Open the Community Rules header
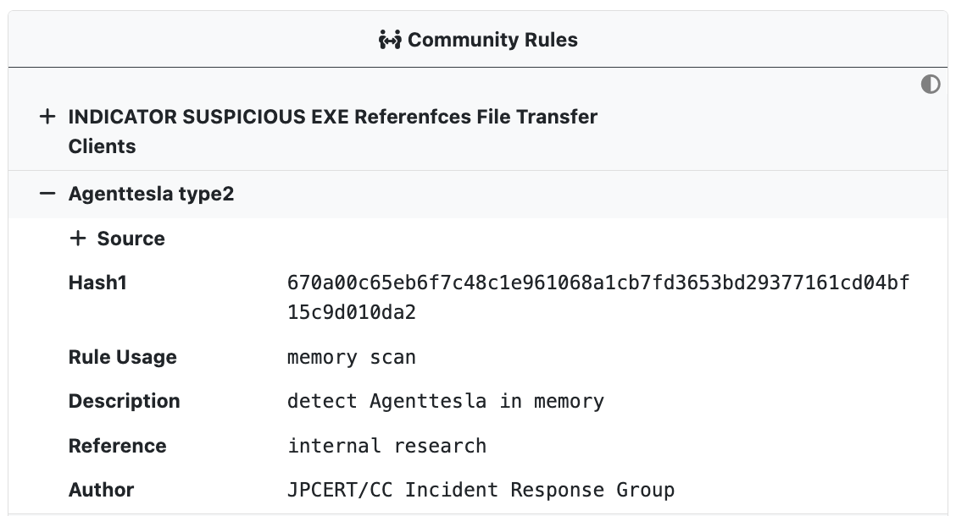 [x=478, y=40]
